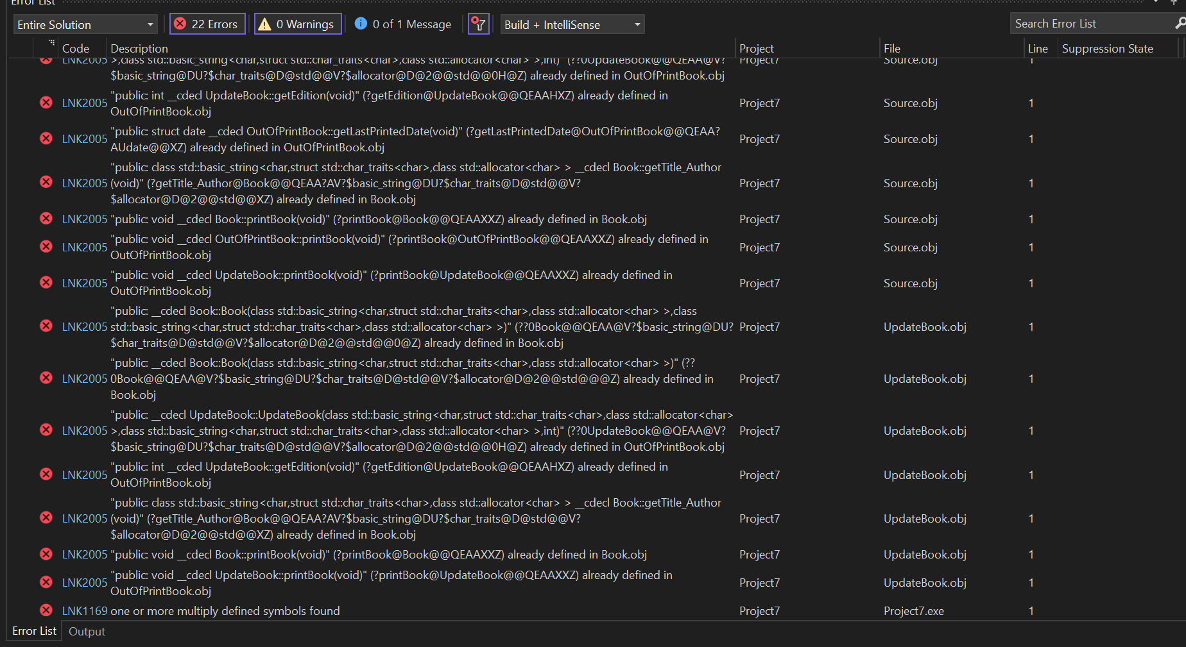Open the error filter funnel icon
The image size is (1186, 647).
coord(478,24)
